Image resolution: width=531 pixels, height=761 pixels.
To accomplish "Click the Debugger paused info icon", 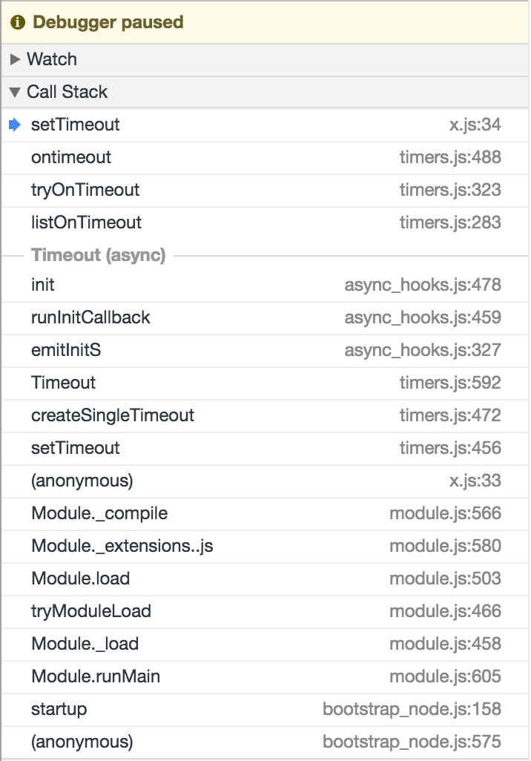I will point(18,22).
